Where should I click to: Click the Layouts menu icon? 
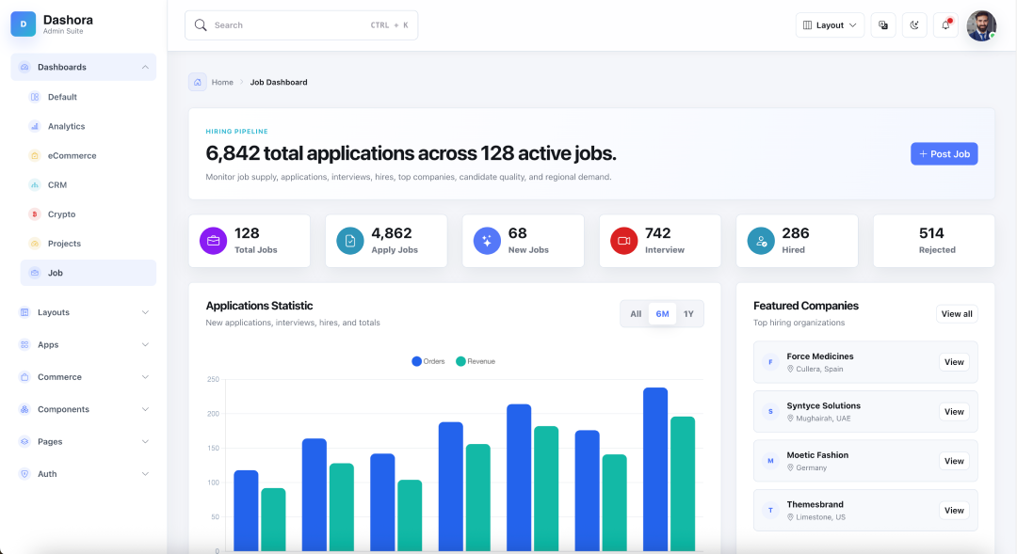point(24,312)
